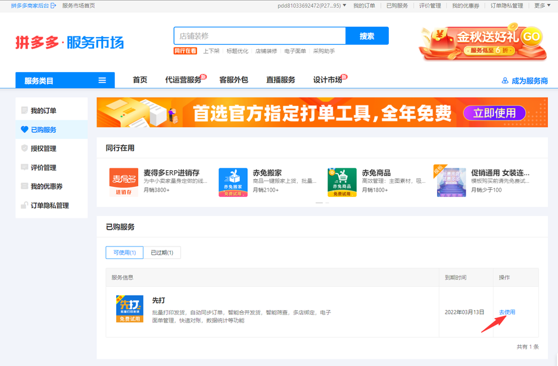Click the 赤兔商品 shopping cart icon
Screen dimensions: 558x366
pyautogui.click(x=342, y=182)
